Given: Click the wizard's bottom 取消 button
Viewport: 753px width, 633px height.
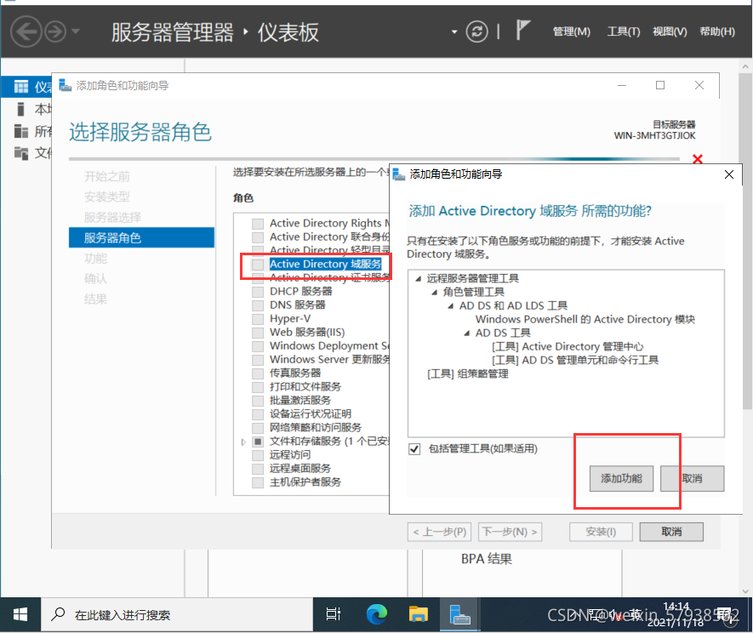Looking at the screenshot, I should pos(671,532).
